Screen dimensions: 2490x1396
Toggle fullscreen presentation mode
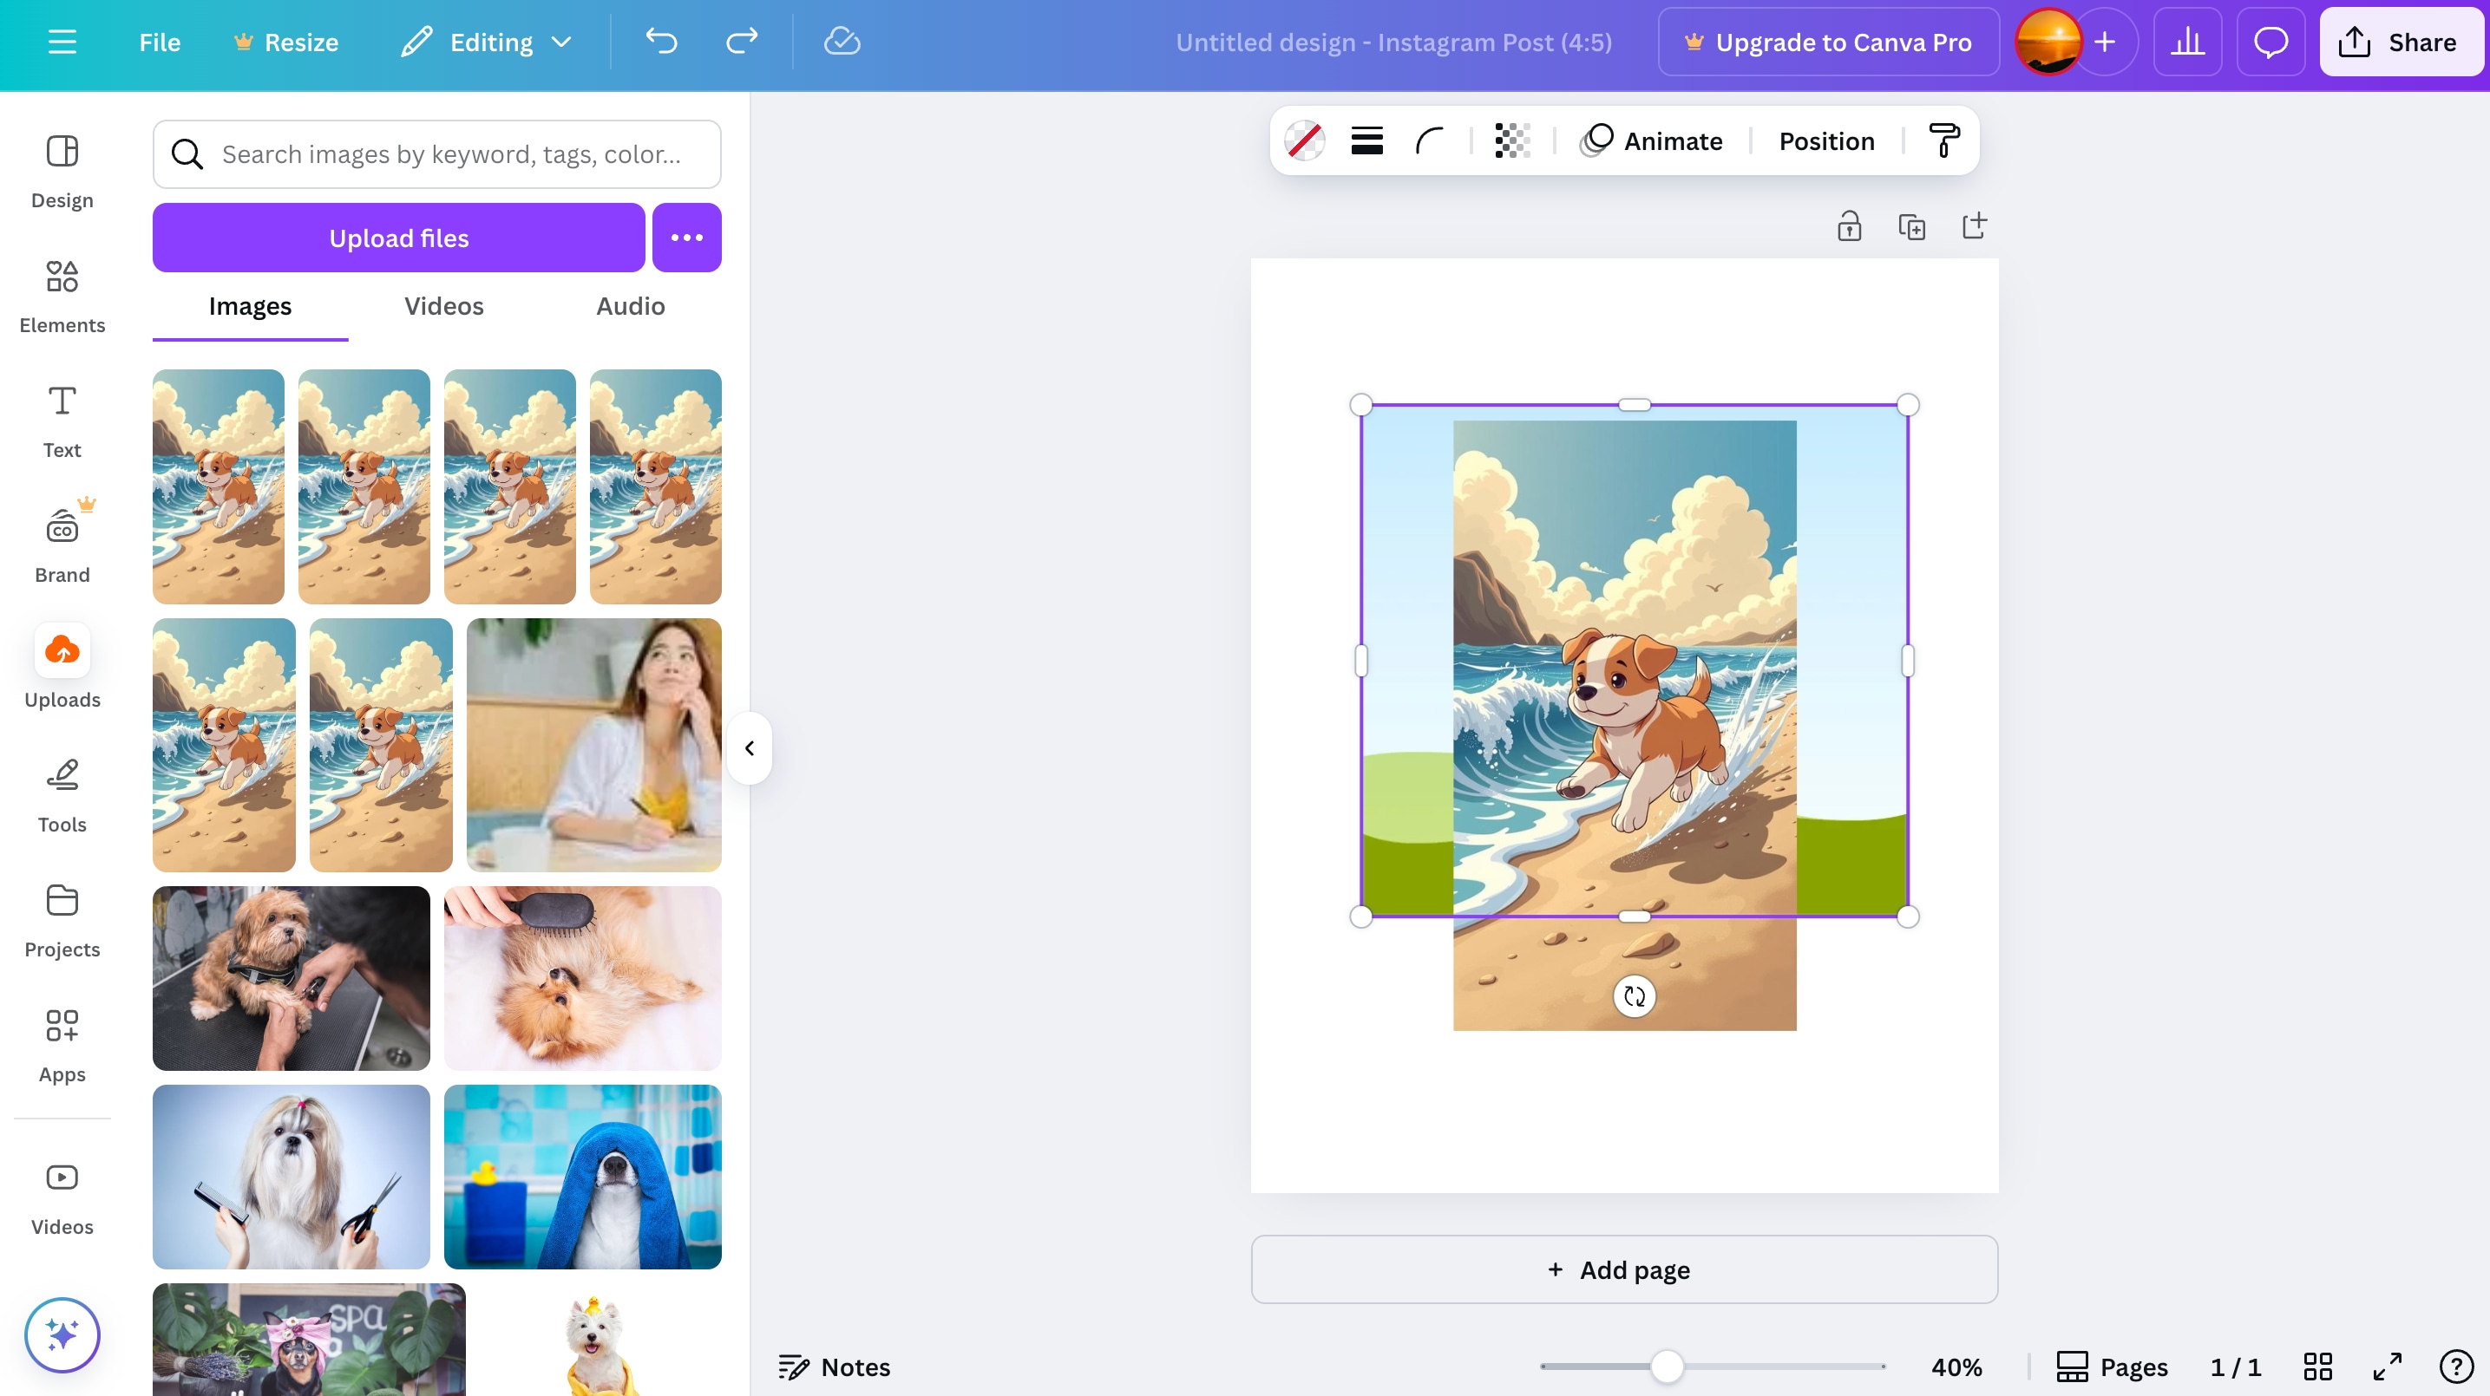[2387, 1366]
